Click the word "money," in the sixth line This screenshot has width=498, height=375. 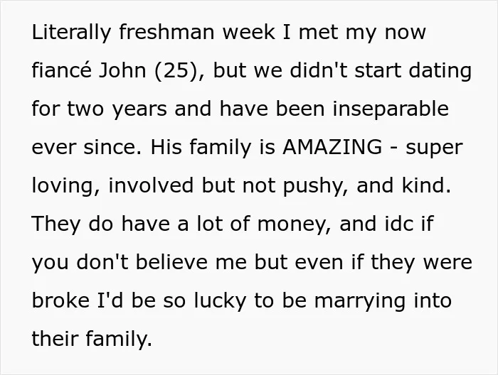click(295, 224)
